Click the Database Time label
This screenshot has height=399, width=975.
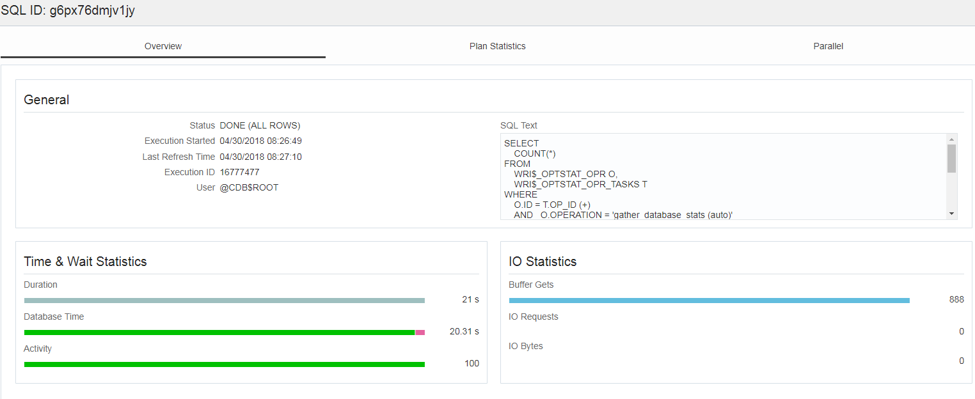54,317
